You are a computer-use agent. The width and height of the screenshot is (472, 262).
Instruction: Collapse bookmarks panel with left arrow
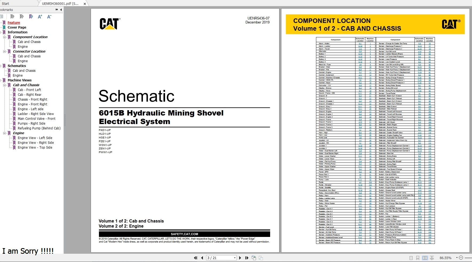[61, 10]
